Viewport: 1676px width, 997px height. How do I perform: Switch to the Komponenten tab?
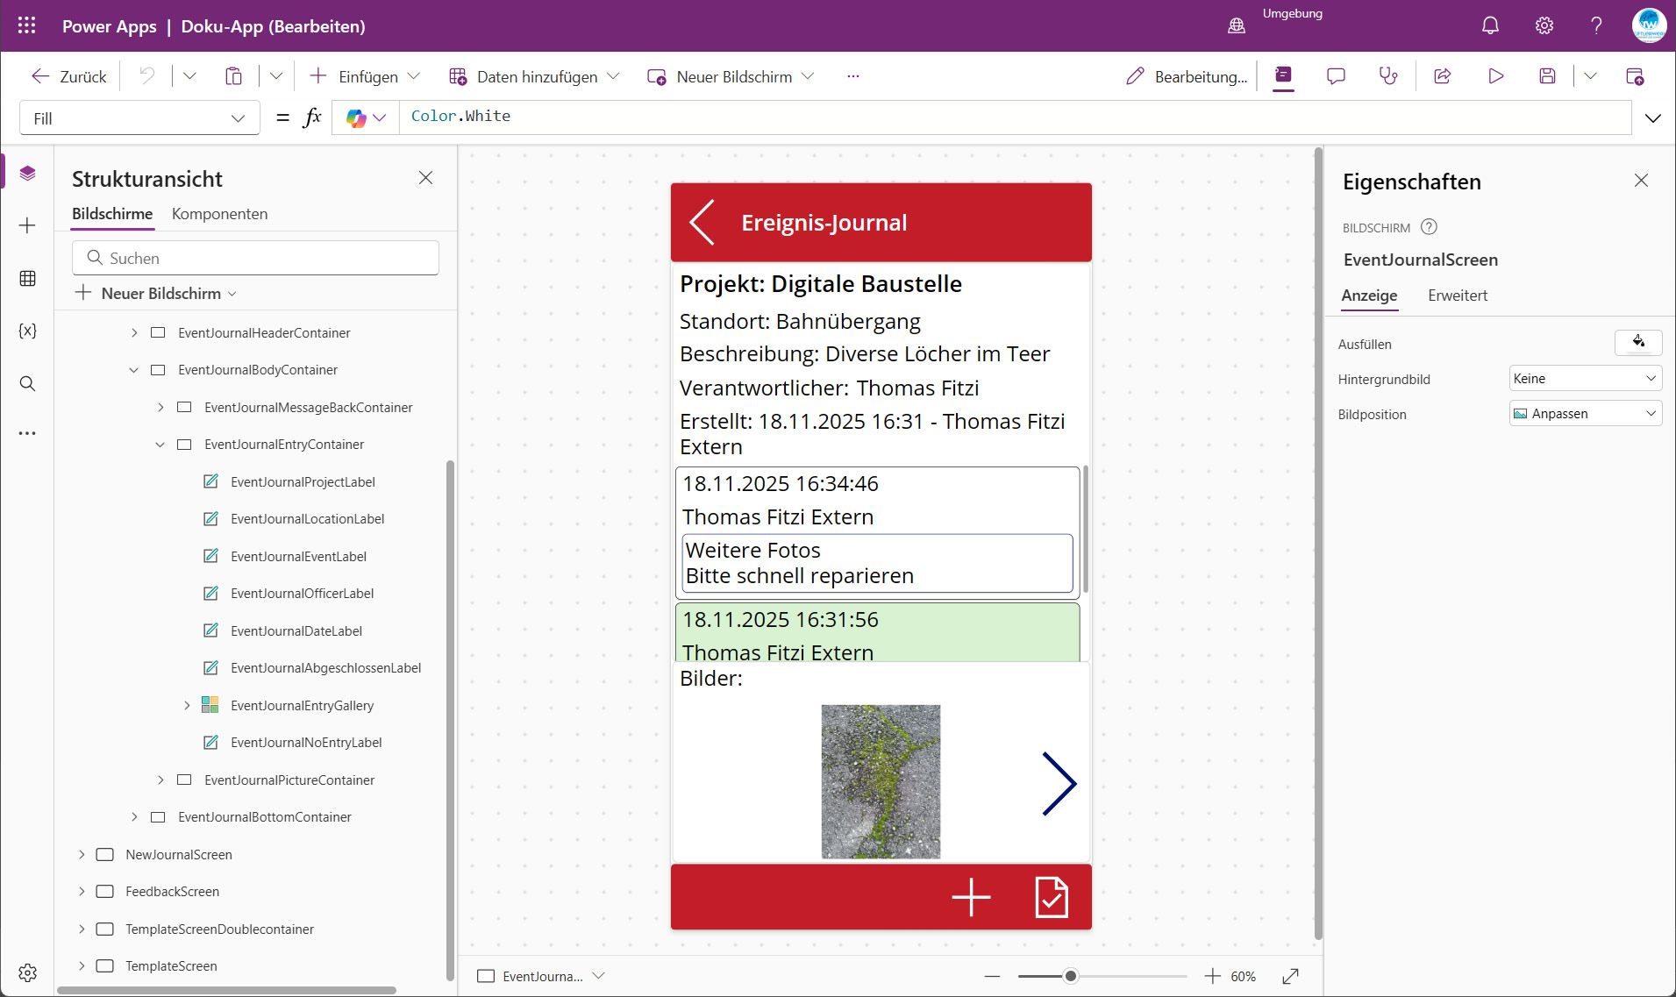click(x=219, y=214)
